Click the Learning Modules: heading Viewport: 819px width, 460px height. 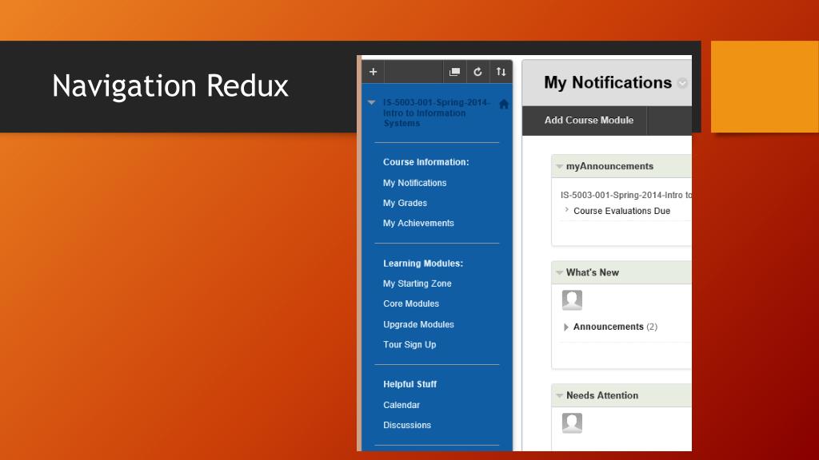423,264
